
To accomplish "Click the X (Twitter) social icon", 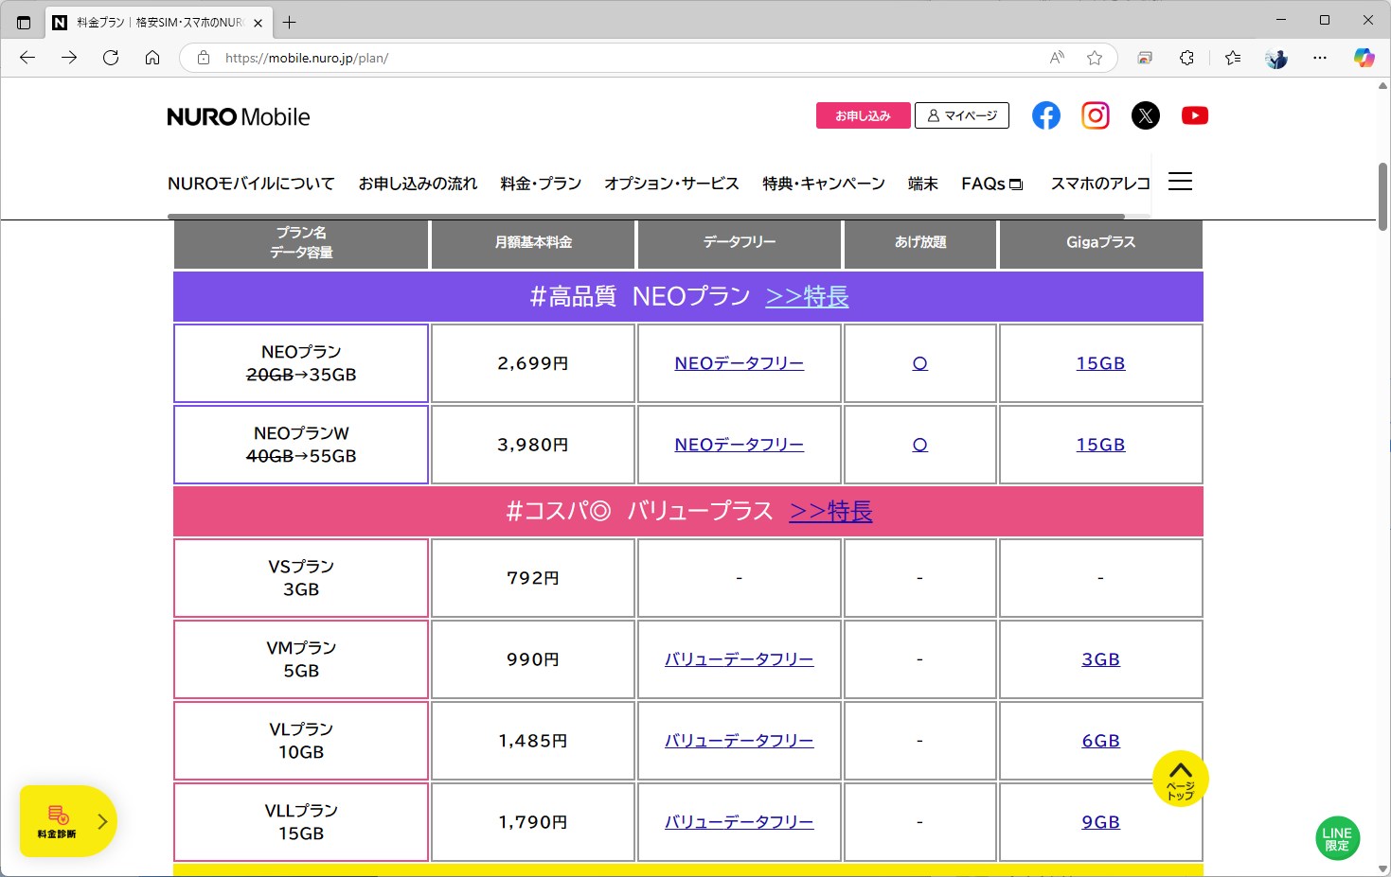I will [1145, 114].
